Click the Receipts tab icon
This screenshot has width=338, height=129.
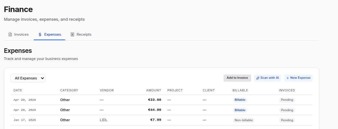pos(73,34)
